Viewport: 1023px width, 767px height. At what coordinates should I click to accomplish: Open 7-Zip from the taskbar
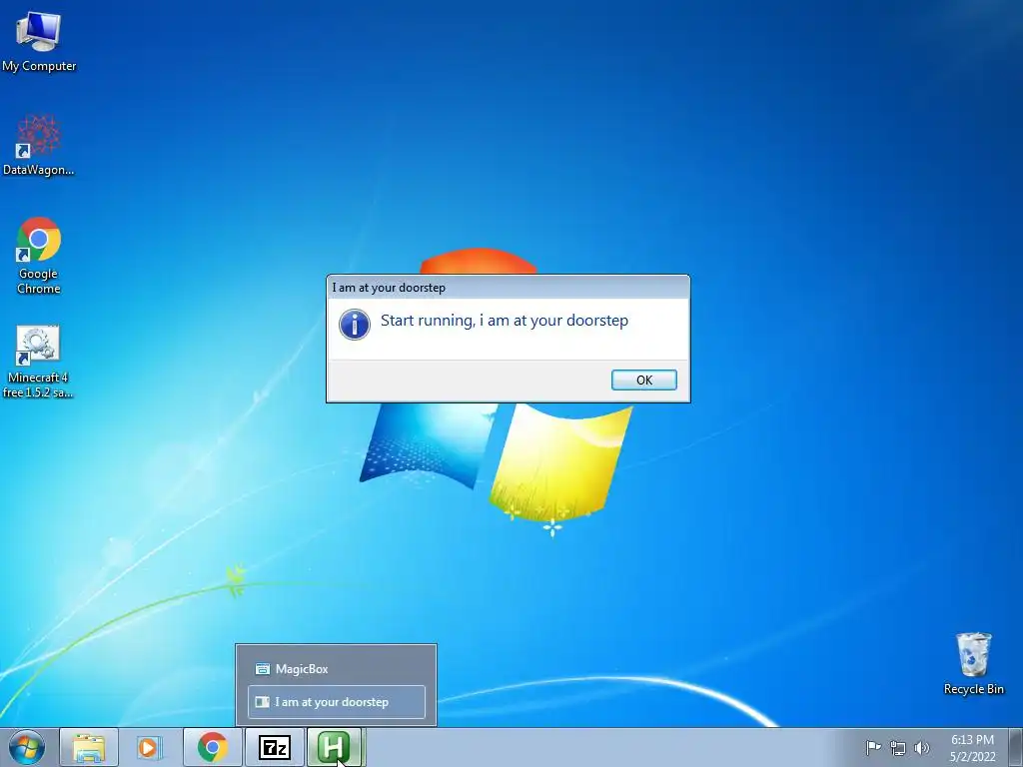tap(274, 747)
